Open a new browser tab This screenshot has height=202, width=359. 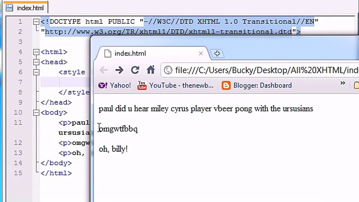pyautogui.click(x=217, y=53)
